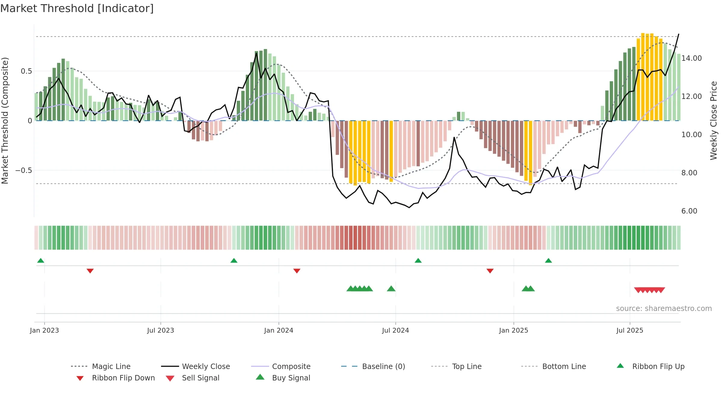The width and height of the screenshot is (722, 406).
Task: Toggle the Ribbon Flip Down legend entry
Action: pos(116,378)
